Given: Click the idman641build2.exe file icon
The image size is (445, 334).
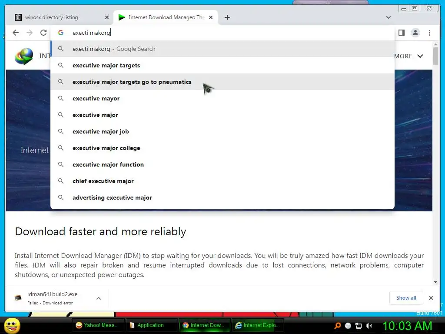Looking at the screenshot, I should click(18, 298).
